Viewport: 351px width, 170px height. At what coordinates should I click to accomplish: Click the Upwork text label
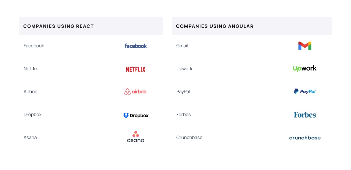(x=184, y=69)
